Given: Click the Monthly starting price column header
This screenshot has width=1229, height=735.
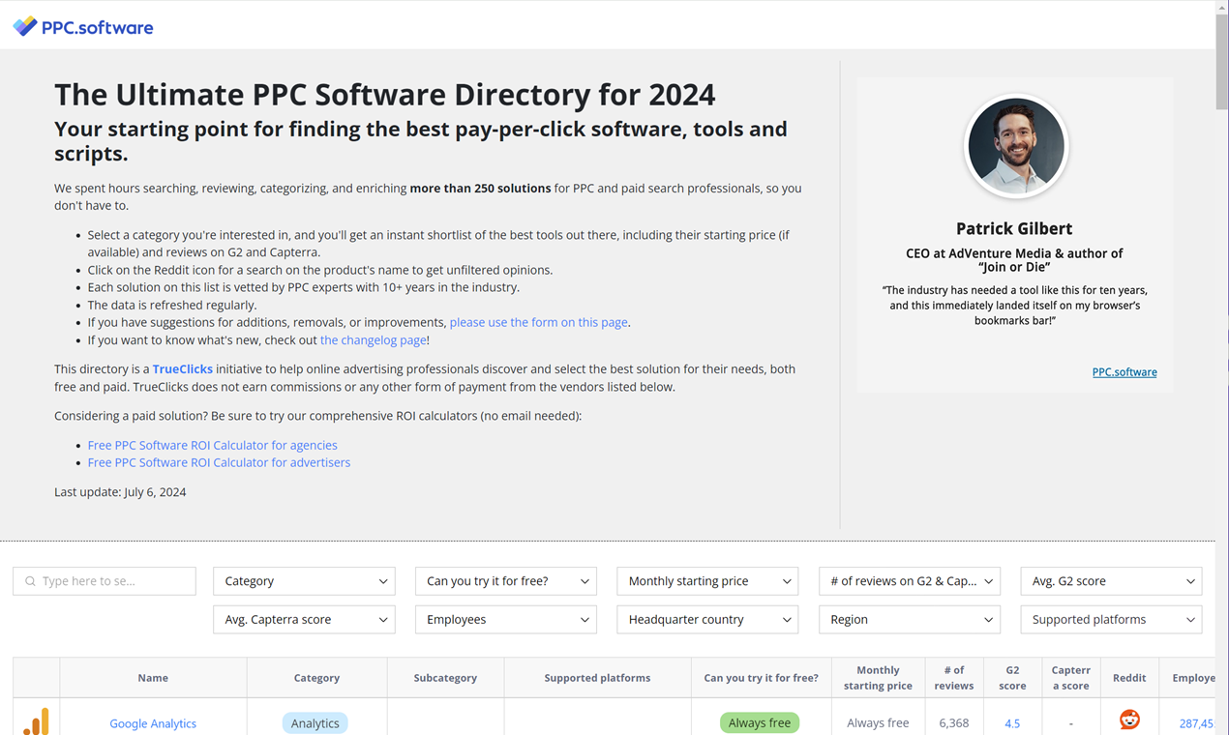Looking at the screenshot, I should (x=878, y=678).
